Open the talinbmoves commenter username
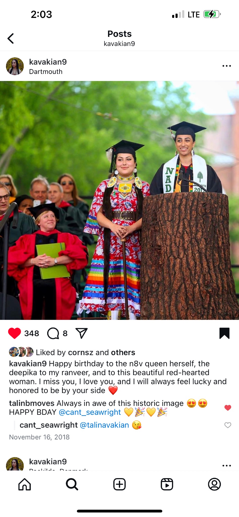Screen dimensions: 239x517 coord(32,403)
